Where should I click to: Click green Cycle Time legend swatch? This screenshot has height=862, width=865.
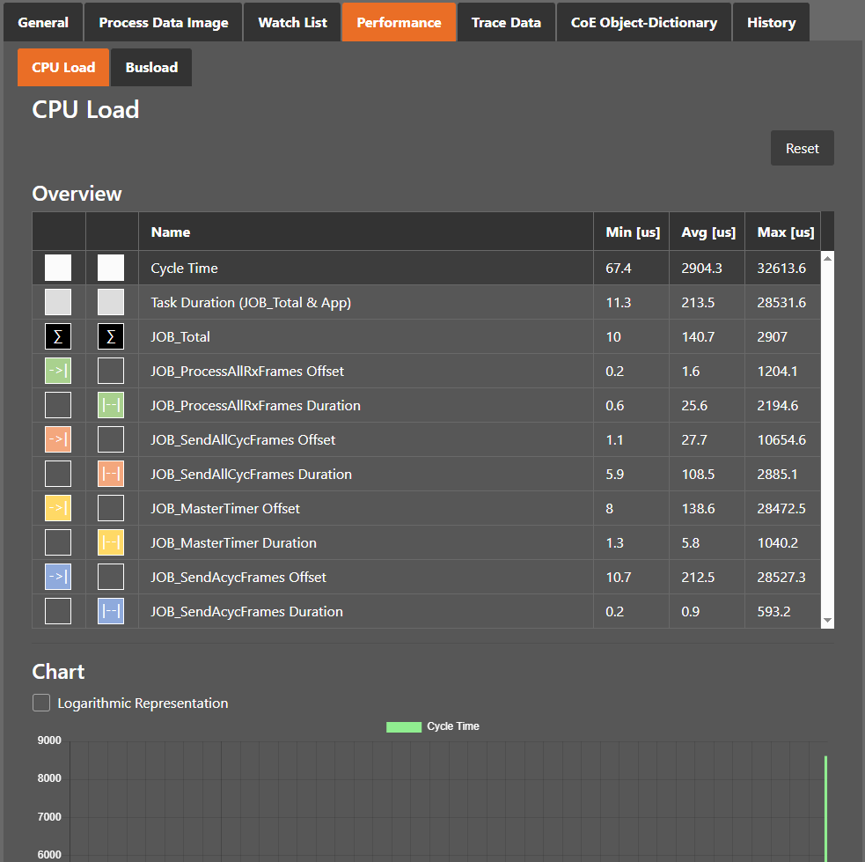click(404, 726)
